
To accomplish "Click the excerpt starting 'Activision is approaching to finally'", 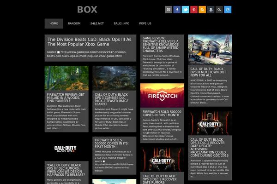I will click(x=210, y=168).
